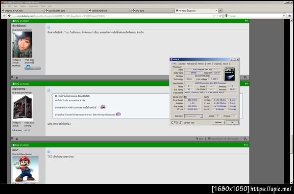Reply to piplogeng's post
This screenshot has height=194, width=294.
199,139
